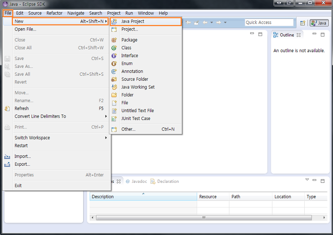The image size is (333, 235).
Task: Open the Help menu
Action: 163,13
